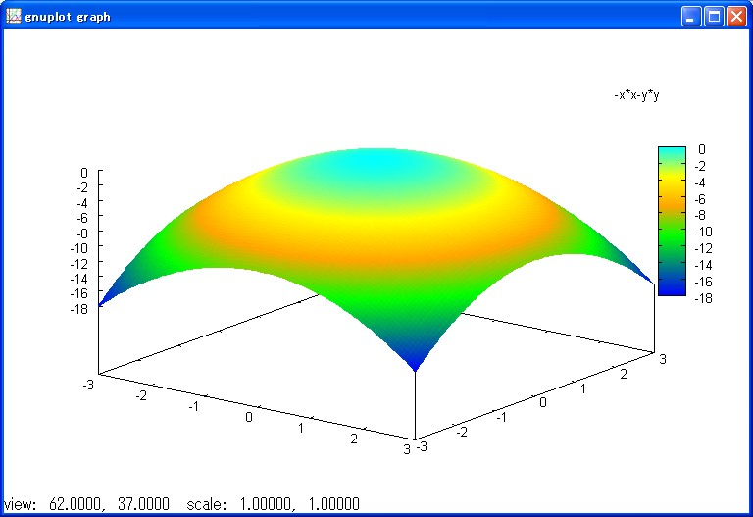
Task: Click the x-axis label 1
Action: tap(301, 428)
